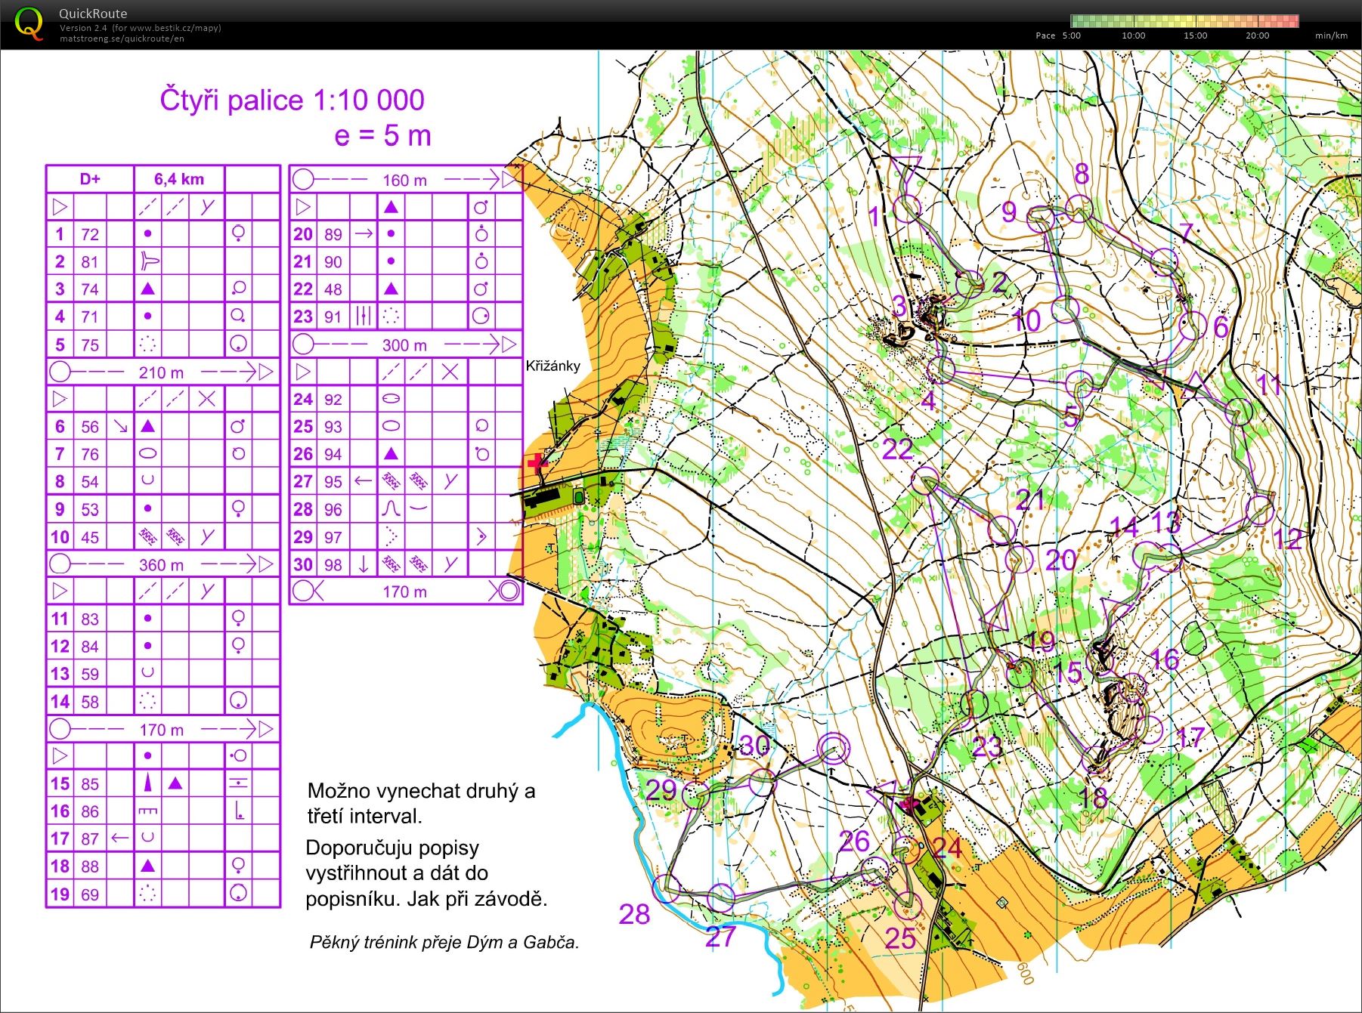This screenshot has width=1362, height=1013.
Task: Click the red cross symbol near Křižánky
Action: [537, 463]
